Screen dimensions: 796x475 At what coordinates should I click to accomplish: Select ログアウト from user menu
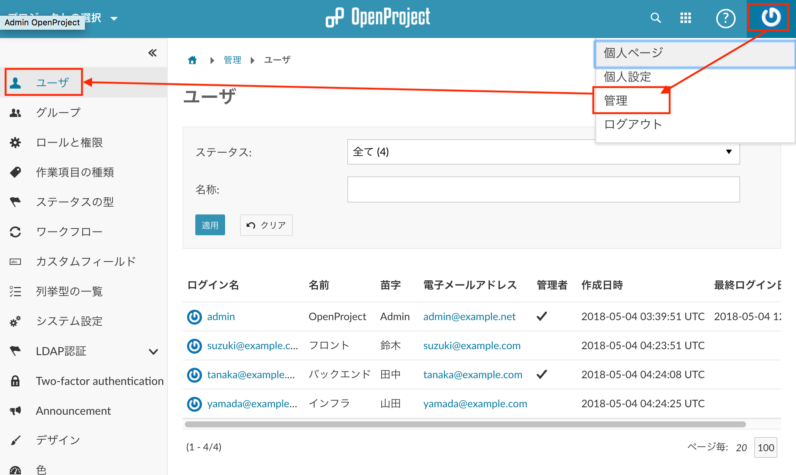633,124
